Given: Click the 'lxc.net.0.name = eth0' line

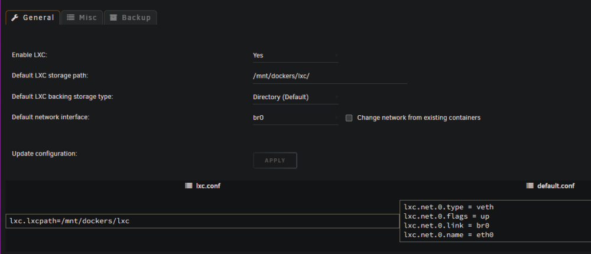Looking at the screenshot, I should [449, 235].
